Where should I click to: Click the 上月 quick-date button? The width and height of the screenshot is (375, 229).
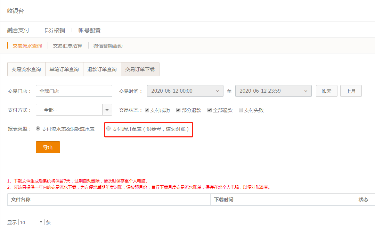pyautogui.click(x=351, y=91)
